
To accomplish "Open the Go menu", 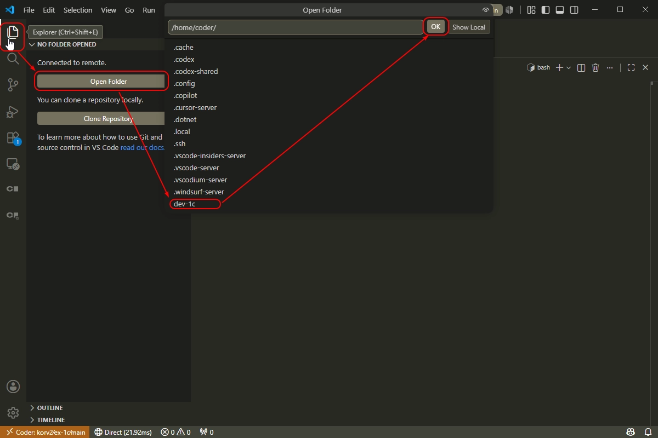I will pyautogui.click(x=129, y=10).
